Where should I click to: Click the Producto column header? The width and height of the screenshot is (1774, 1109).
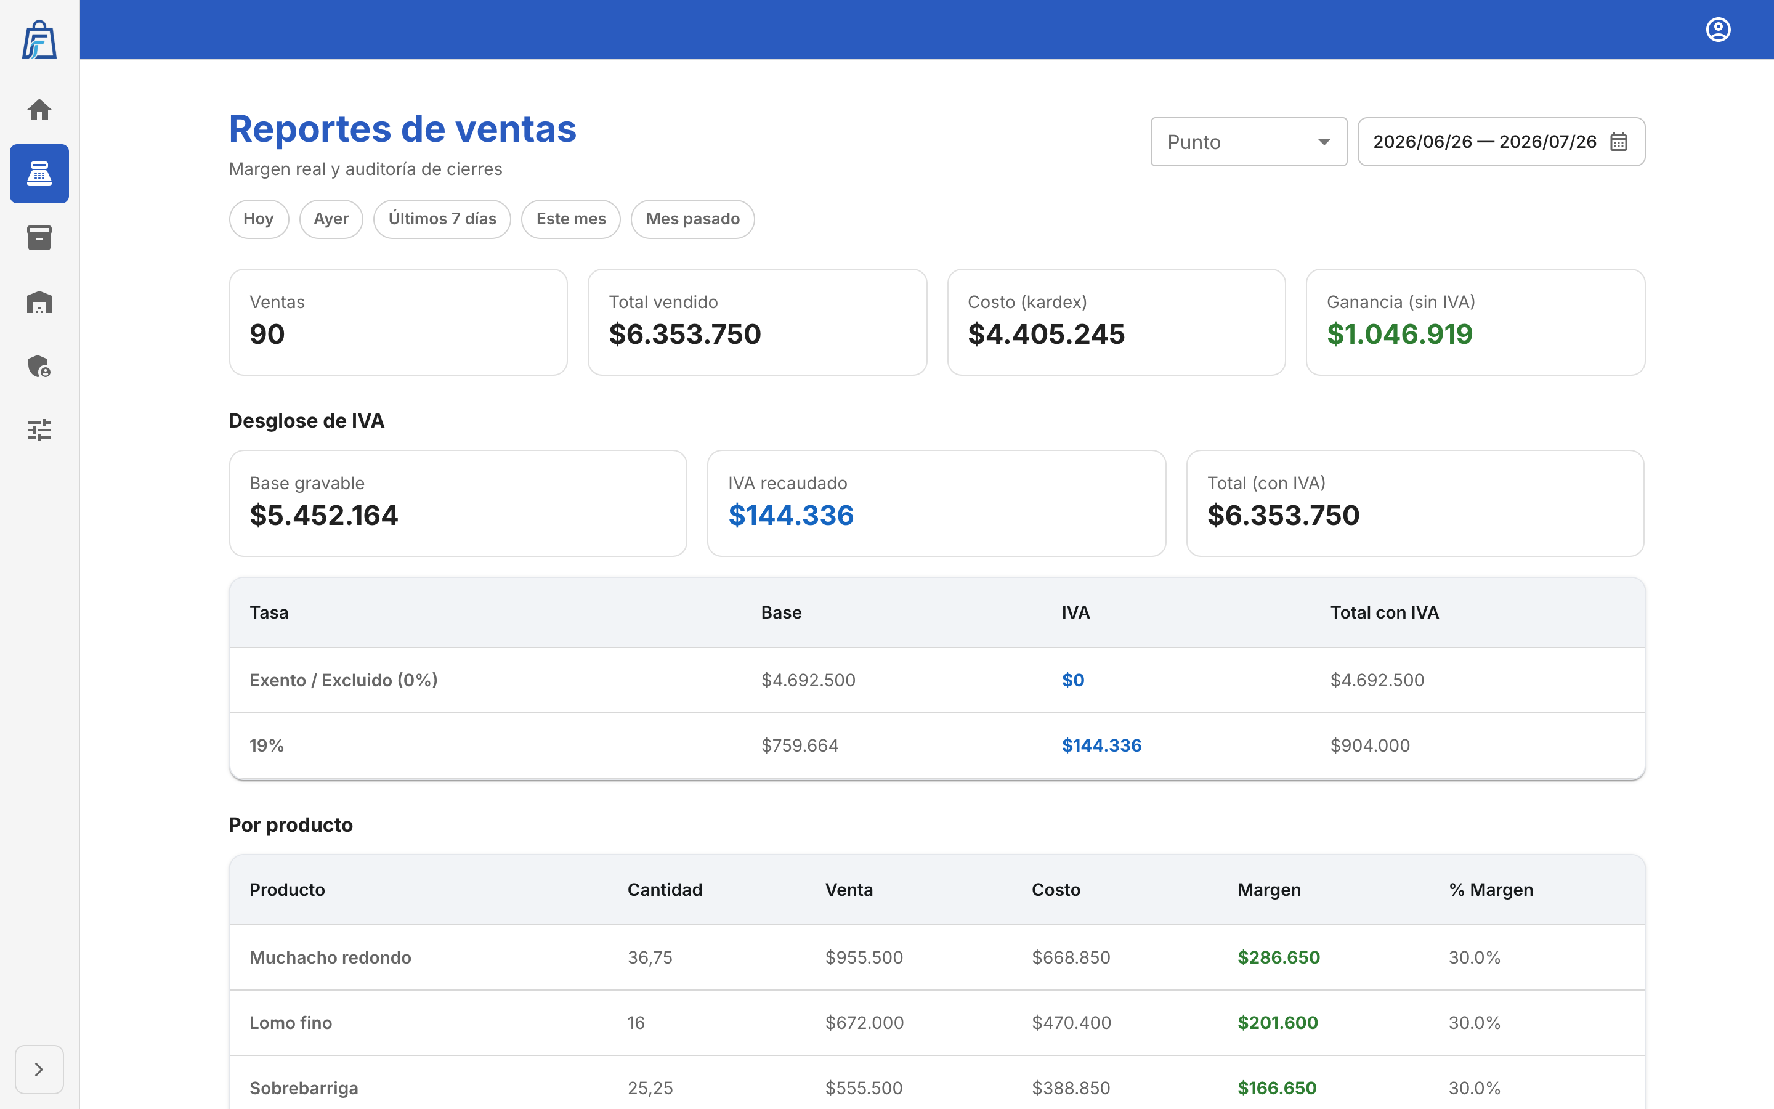tap(288, 890)
